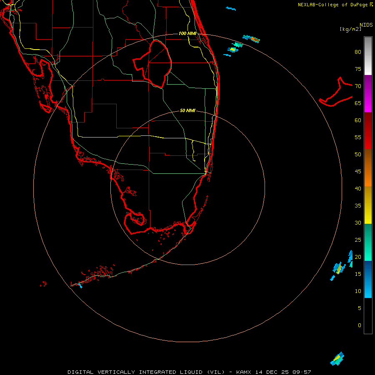Click the 70 value on color scale
The width and height of the screenshot is (375, 375).
[358, 86]
